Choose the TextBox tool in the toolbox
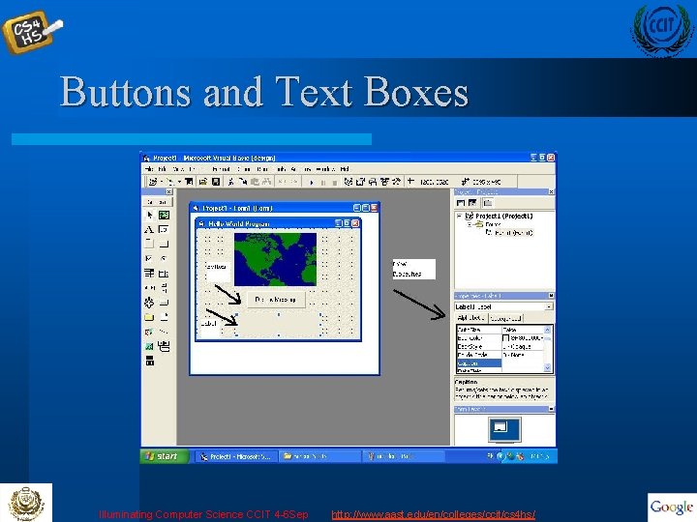 [164, 229]
